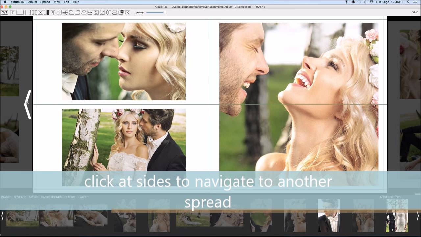Click the diagonal resize arrow icon
Screen dimensions: 421x237
tap(102, 13)
